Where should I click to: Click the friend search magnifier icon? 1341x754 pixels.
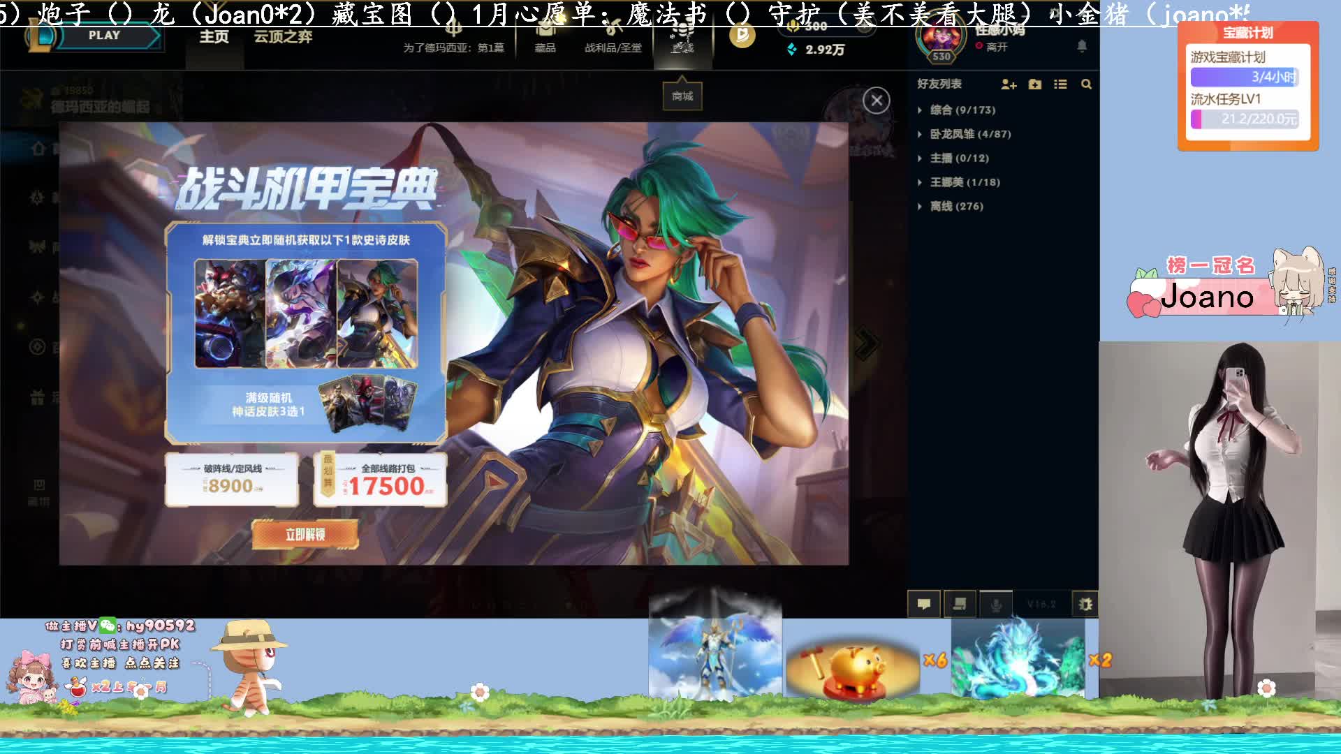tap(1086, 84)
